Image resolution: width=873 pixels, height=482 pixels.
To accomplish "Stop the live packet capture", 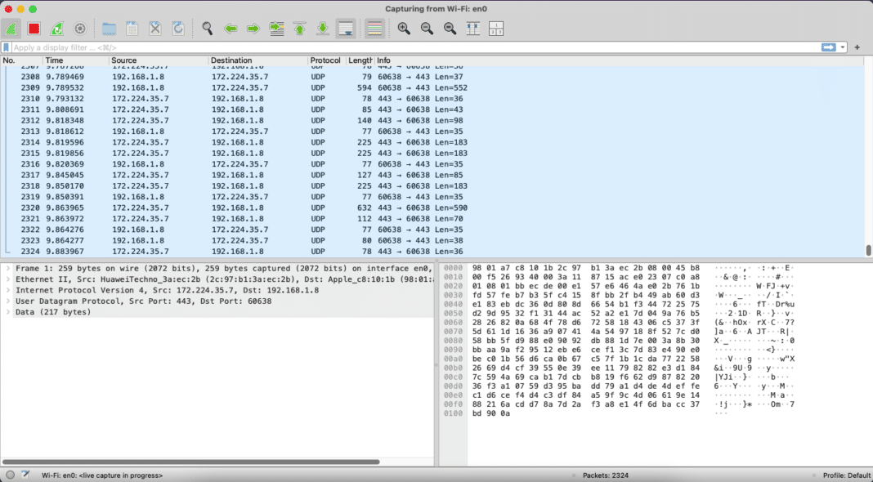I will coord(34,28).
